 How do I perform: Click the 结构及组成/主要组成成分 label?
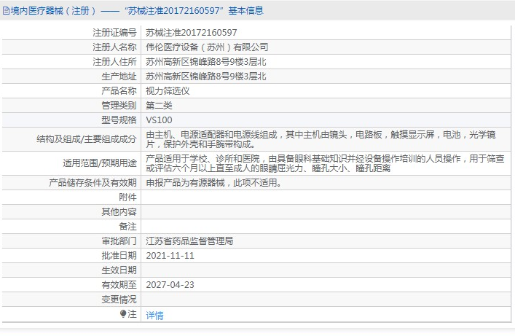click(x=87, y=139)
